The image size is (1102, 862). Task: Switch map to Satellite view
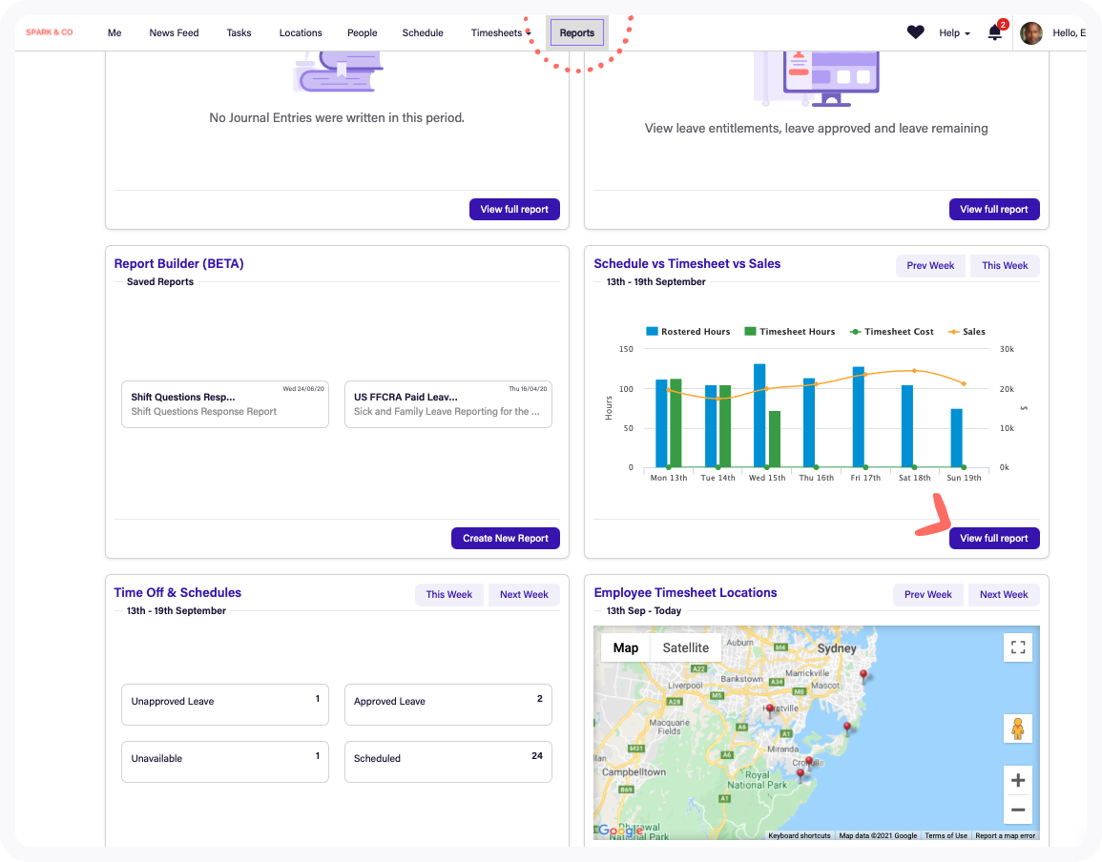point(685,647)
